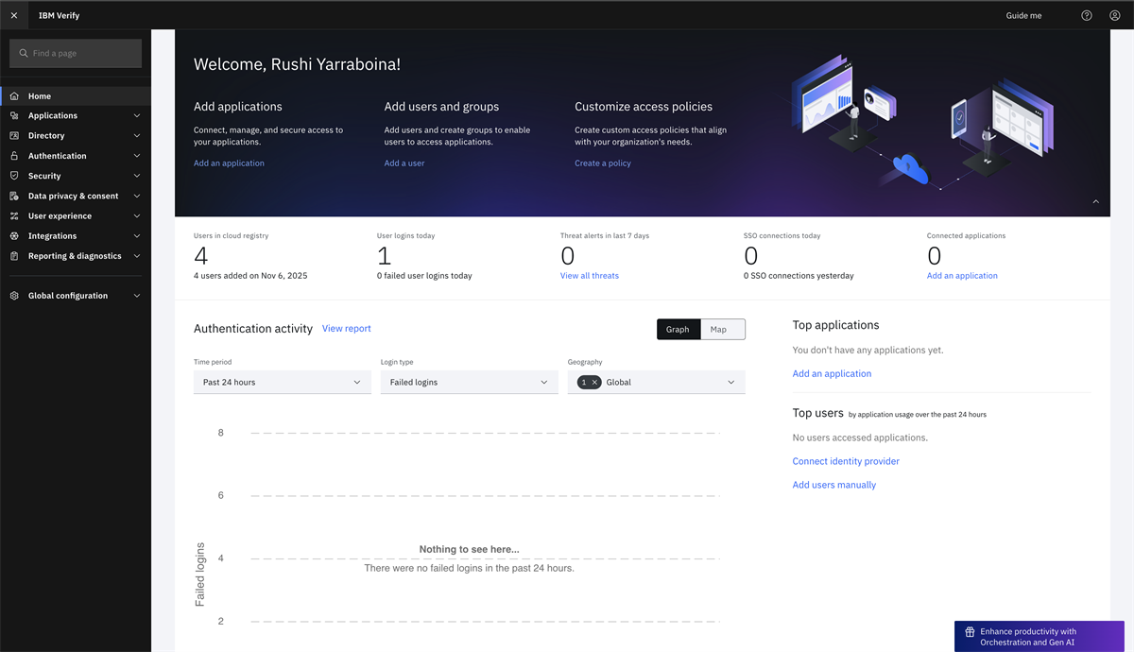This screenshot has width=1134, height=652.
Task: Click Guide me in the top bar
Action: pos(1023,15)
